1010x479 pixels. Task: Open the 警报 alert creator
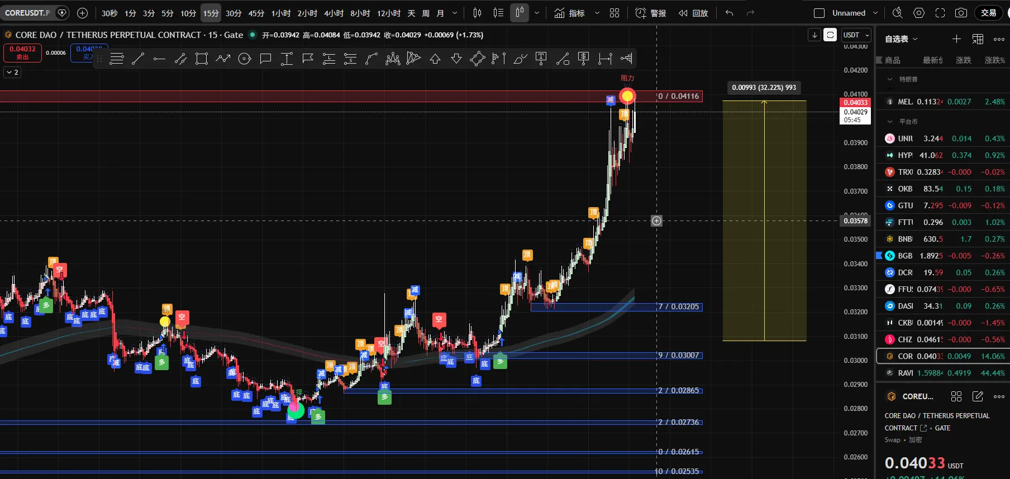pos(651,13)
